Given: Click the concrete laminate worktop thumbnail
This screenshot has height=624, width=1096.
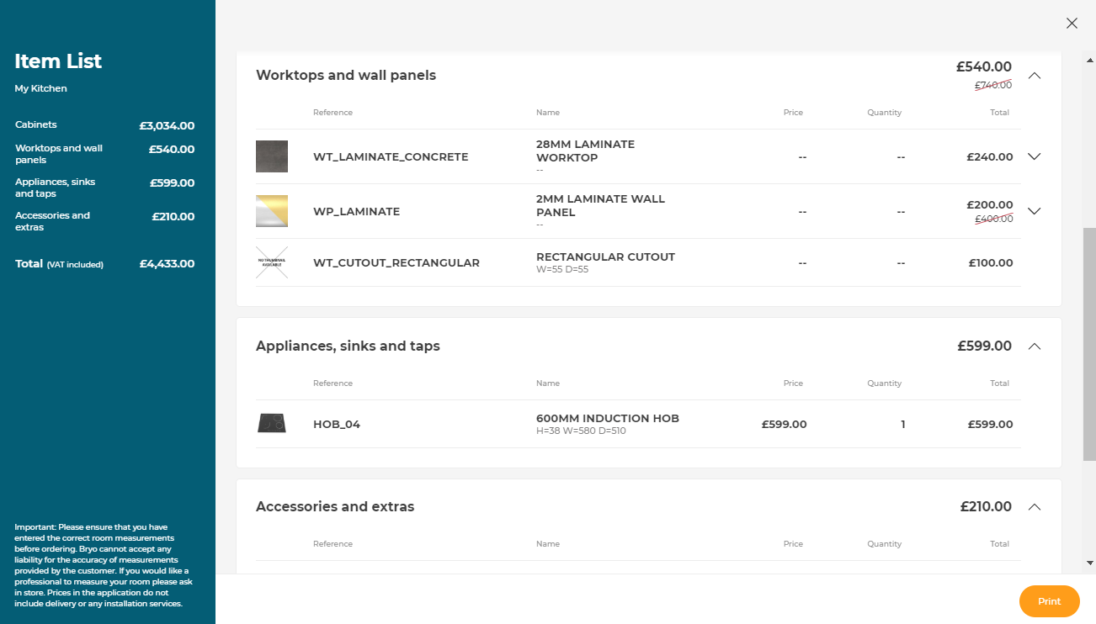Looking at the screenshot, I should click(x=272, y=156).
